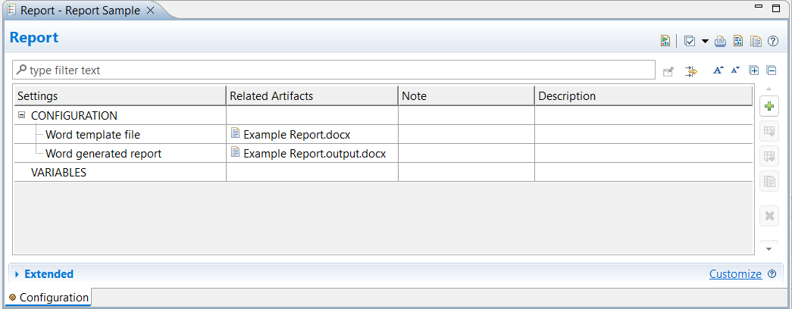Open the dropdown arrow next to validation icon
Image resolution: width=792 pixels, height=309 pixels.
[705, 41]
